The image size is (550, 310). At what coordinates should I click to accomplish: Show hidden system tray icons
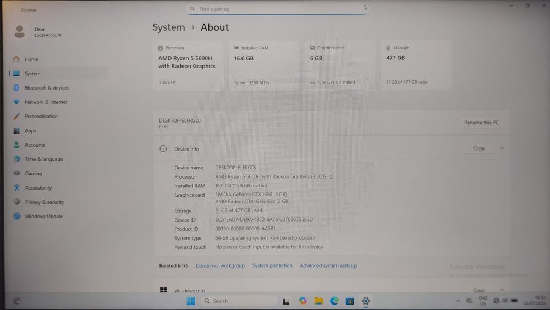click(x=458, y=301)
